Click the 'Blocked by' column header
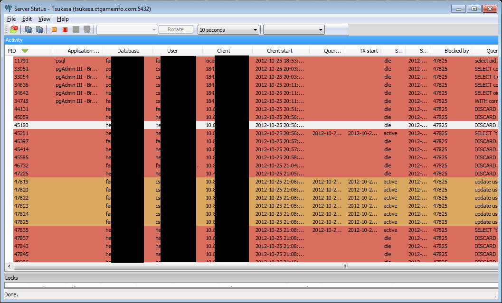The width and height of the screenshot is (502, 303). [x=456, y=51]
